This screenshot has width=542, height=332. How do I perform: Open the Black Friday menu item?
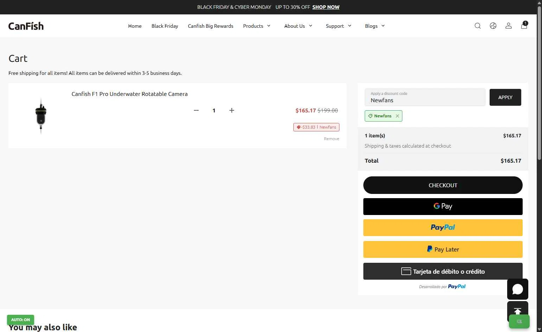click(165, 26)
